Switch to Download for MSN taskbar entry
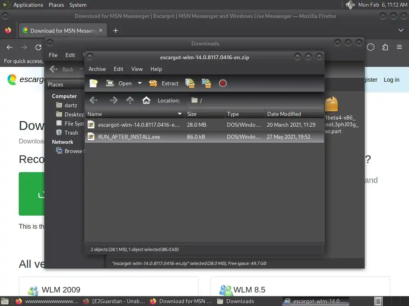 click(x=181, y=301)
